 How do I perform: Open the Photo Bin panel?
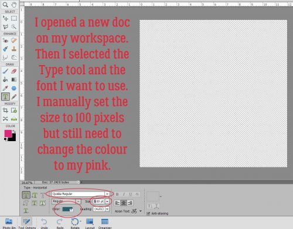tap(9, 224)
